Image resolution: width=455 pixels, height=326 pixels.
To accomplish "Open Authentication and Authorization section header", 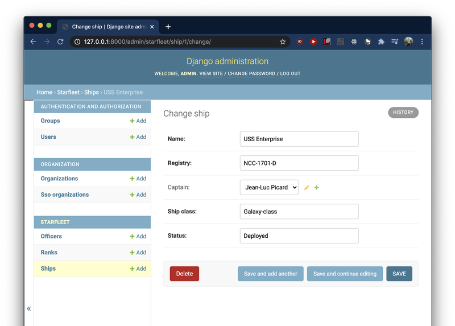I will 91,106.
